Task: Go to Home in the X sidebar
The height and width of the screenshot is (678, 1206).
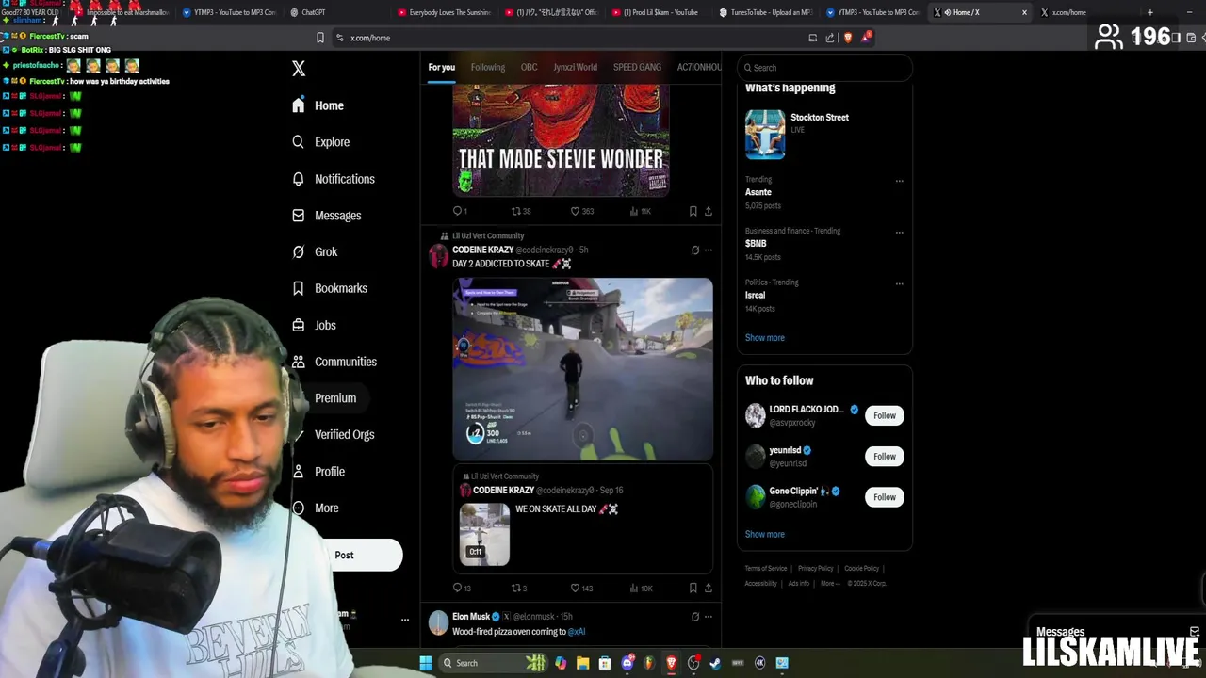Action: pos(318,105)
